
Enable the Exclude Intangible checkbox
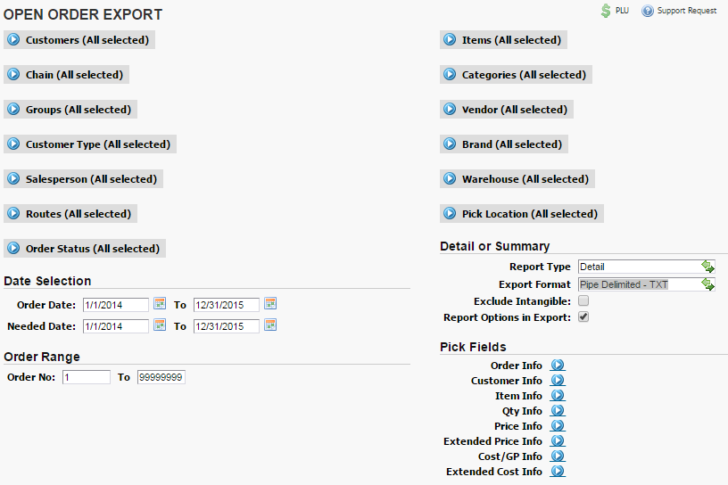click(583, 300)
